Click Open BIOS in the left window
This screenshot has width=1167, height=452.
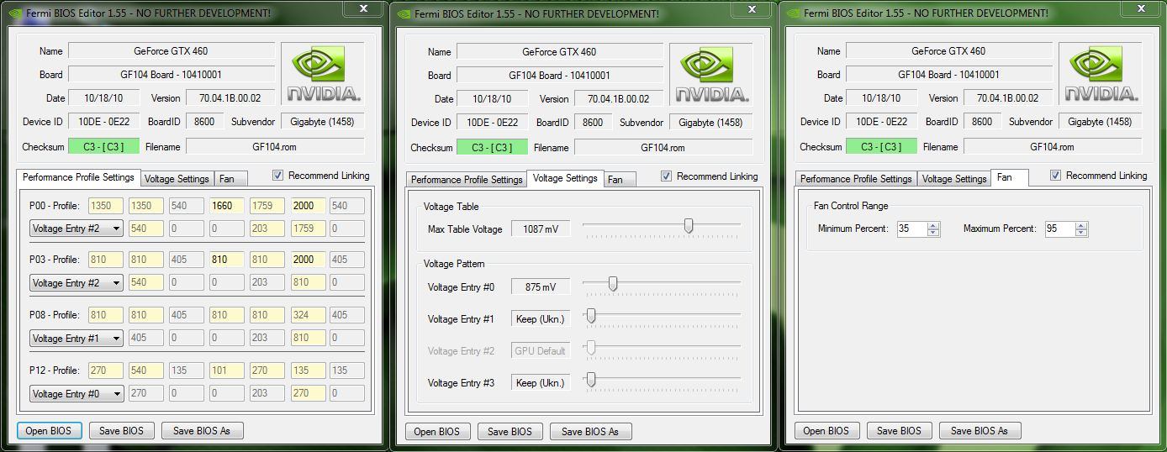50,431
